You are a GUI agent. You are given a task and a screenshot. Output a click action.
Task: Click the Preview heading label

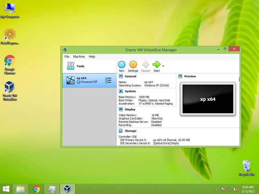tap(190, 76)
